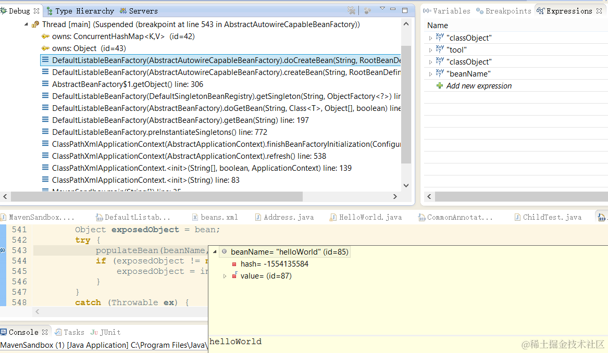Click Expressions panel scroll-left arrow
The image size is (608, 353).
point(429,196)
